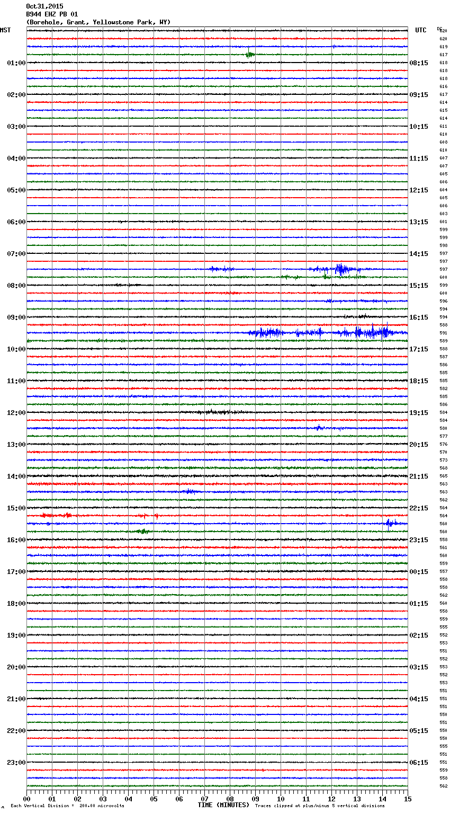Select the 07:00 MST row label

pos(16,254)
